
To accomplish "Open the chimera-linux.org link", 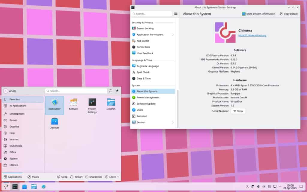I will pyautogui.click(x=252, y=35).
